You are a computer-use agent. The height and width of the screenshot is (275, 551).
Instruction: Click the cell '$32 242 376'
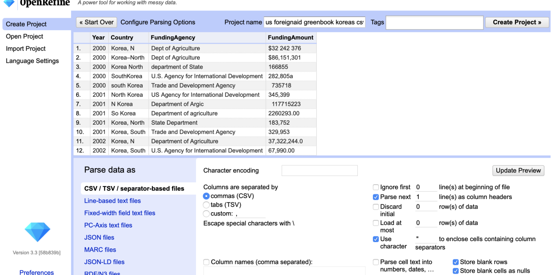point(291,48)
